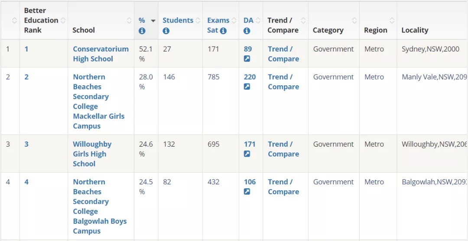Toggle descending sort arrow on % column
Image resolution: width=468 pixels, height=241 pixels.
pos(153,21)
